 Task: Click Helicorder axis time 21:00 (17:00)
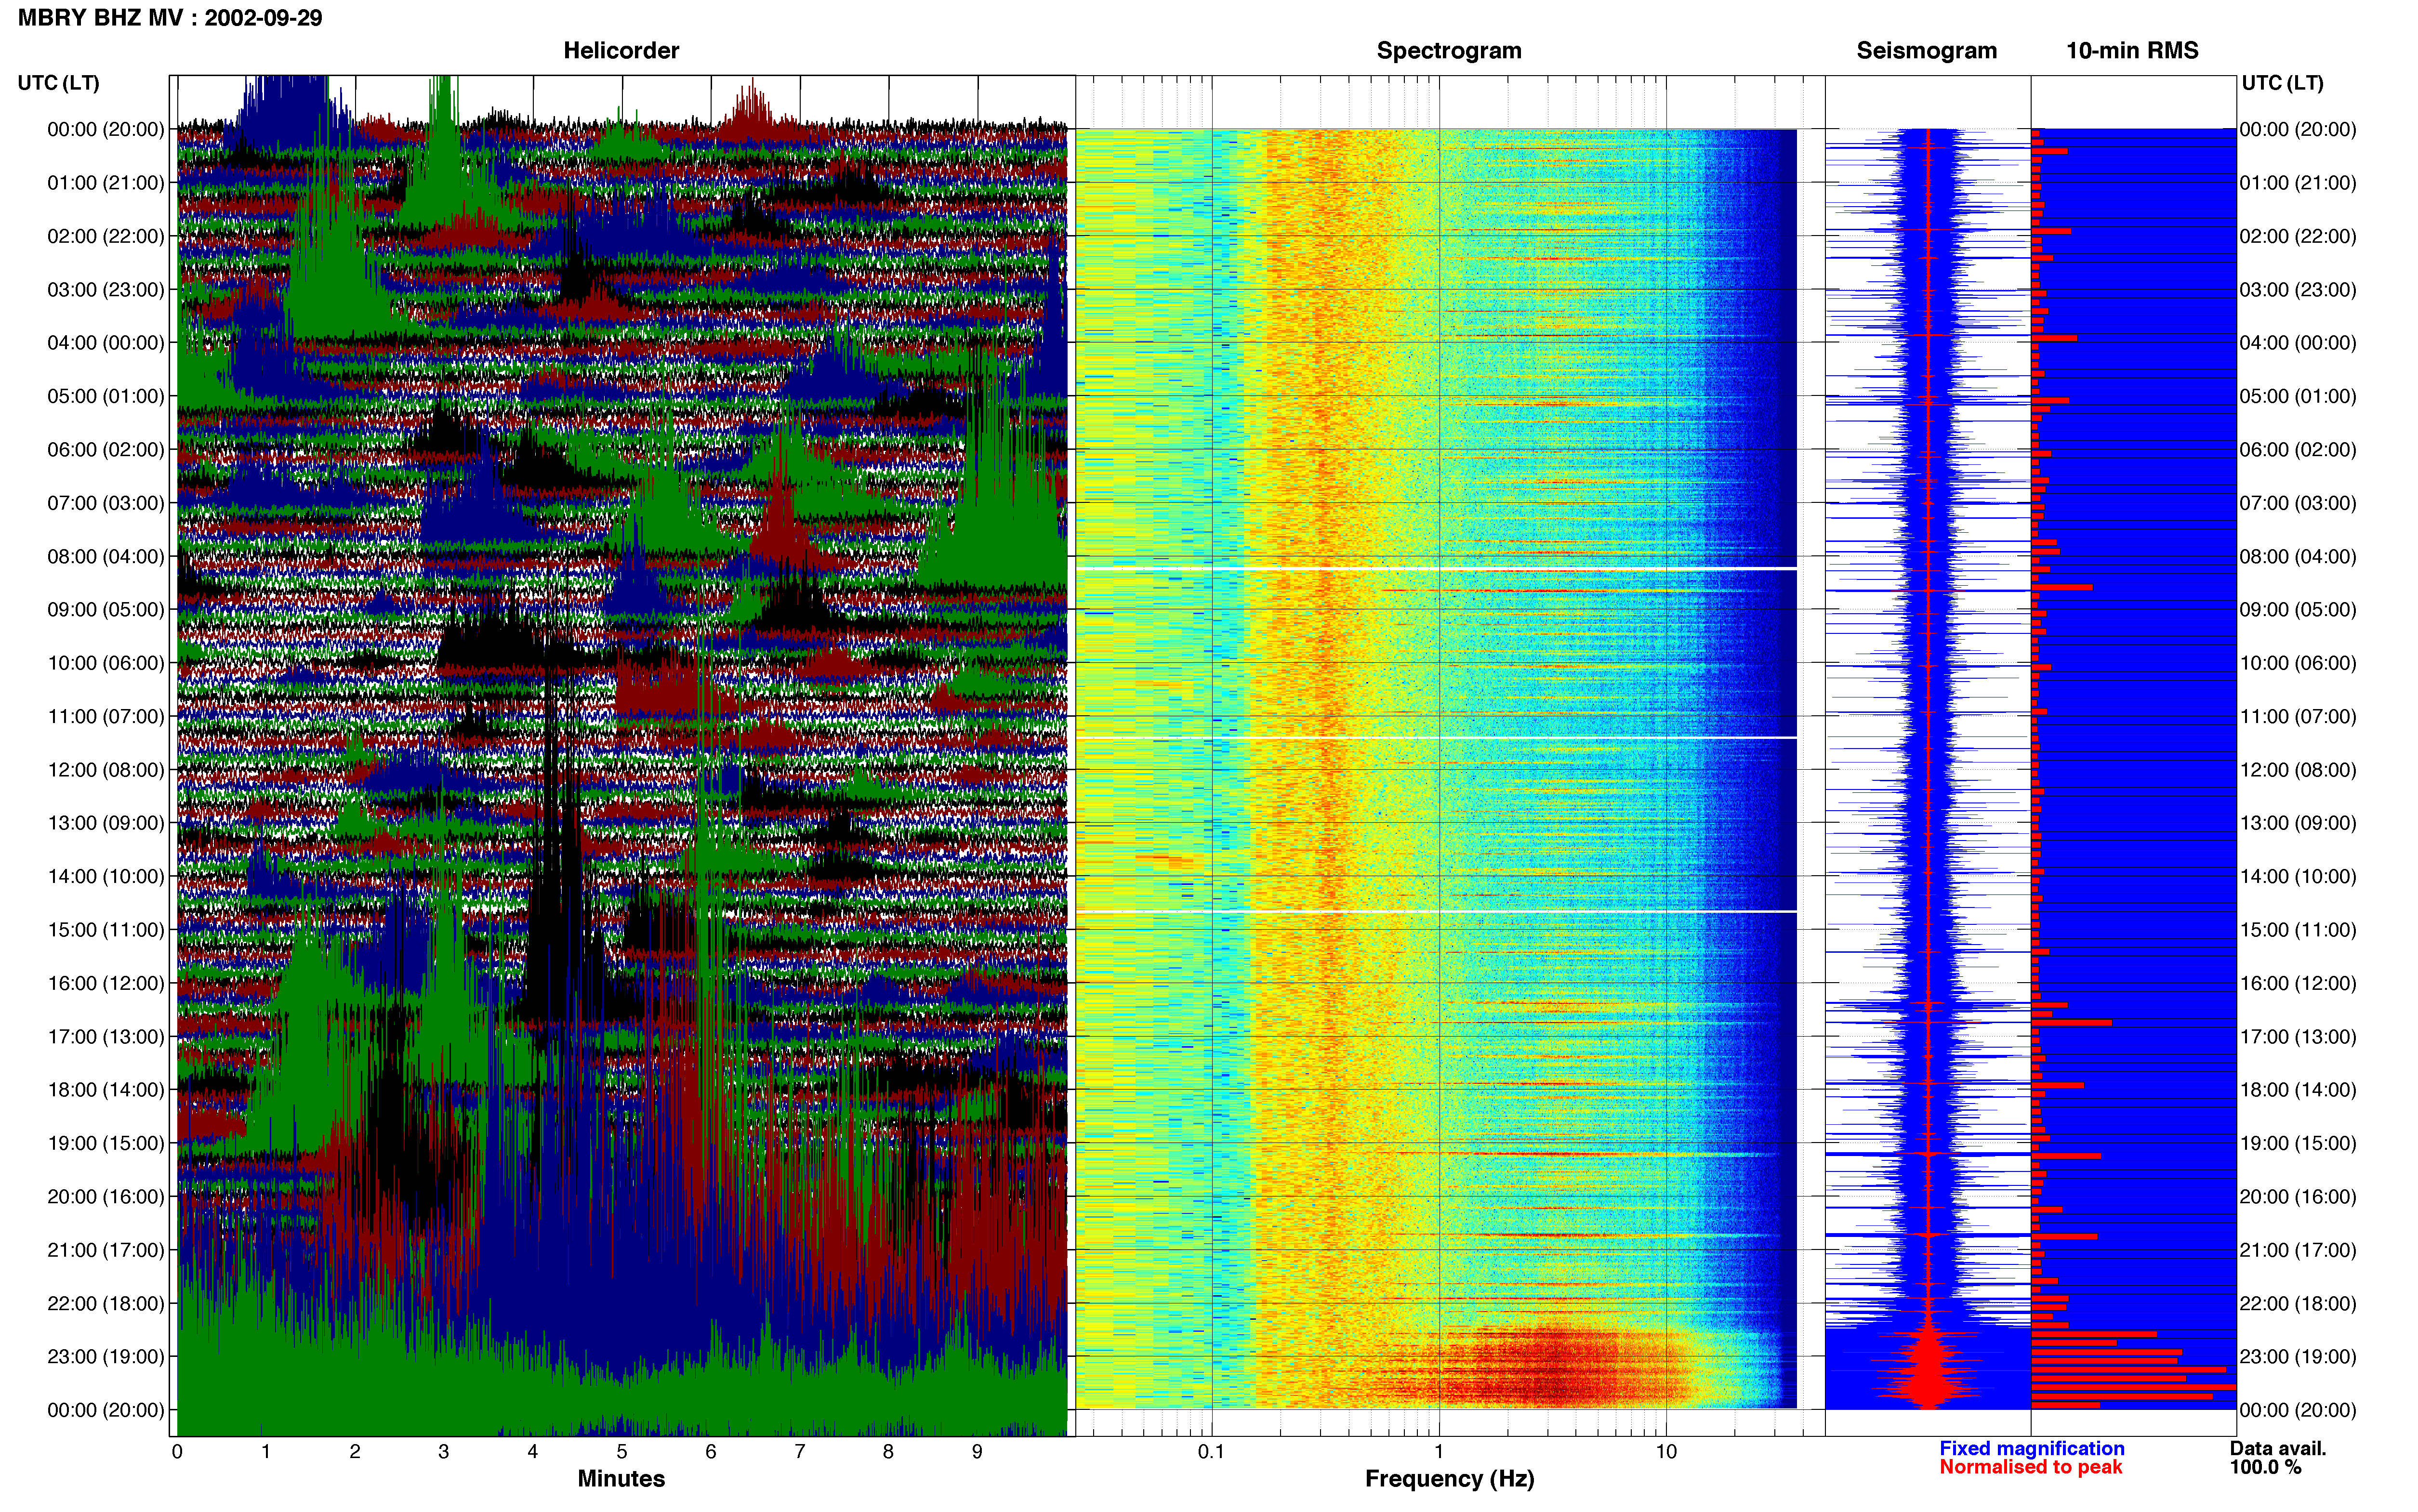(106, 1250)
